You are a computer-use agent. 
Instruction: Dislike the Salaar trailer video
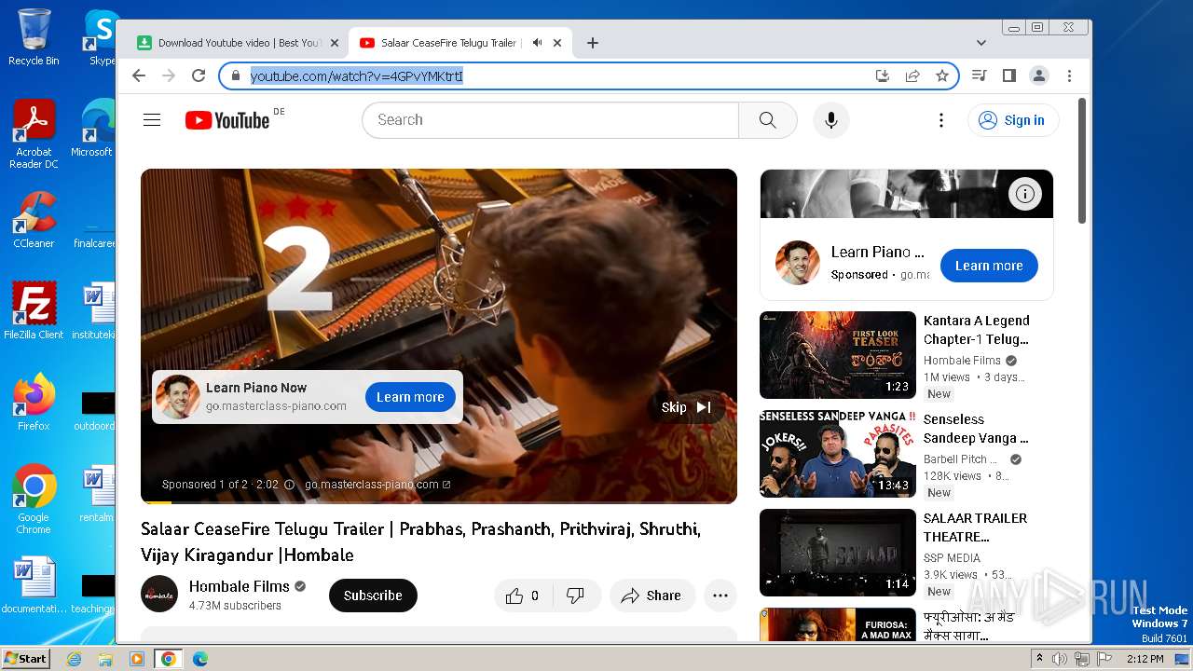(x=575, y=596)
